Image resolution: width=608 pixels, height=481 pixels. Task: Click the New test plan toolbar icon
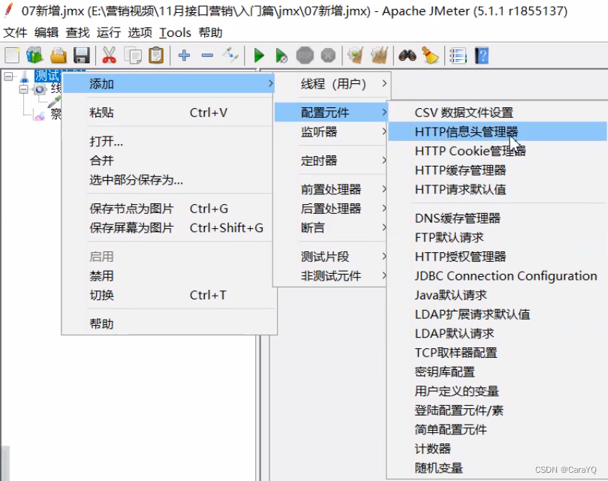pos(12,56)
